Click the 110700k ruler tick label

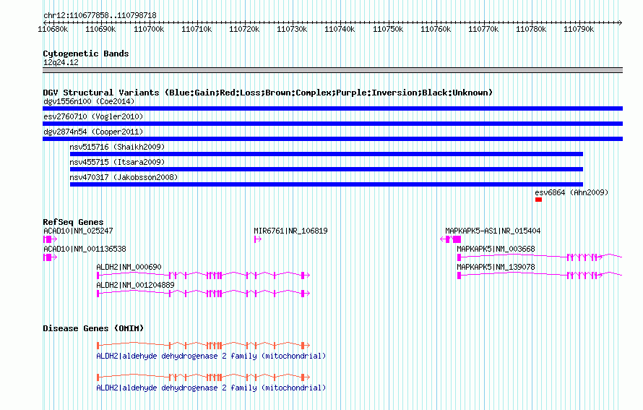coord(149,29)
